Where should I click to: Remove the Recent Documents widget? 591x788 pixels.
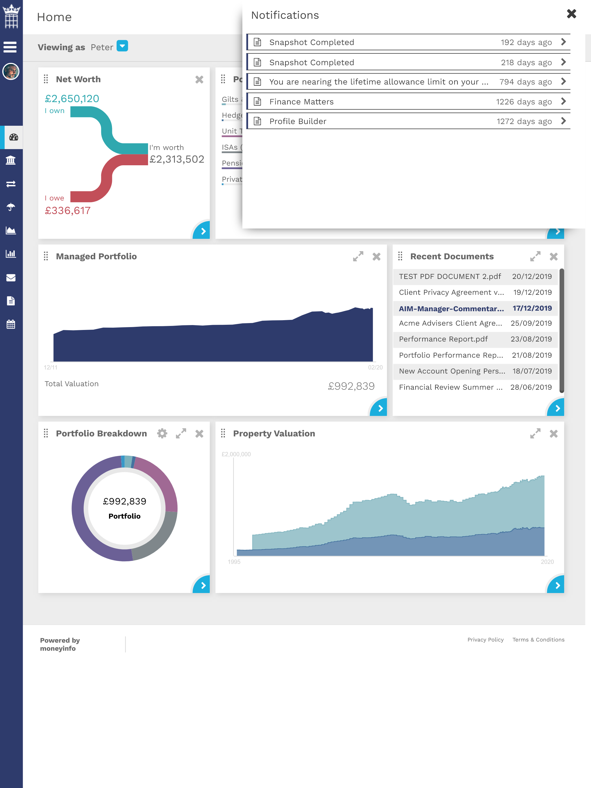coord(553,256)
